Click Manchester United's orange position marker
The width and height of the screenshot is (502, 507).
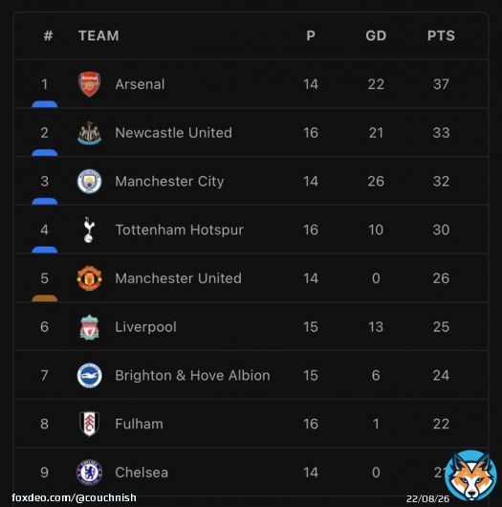coord(45,298)
